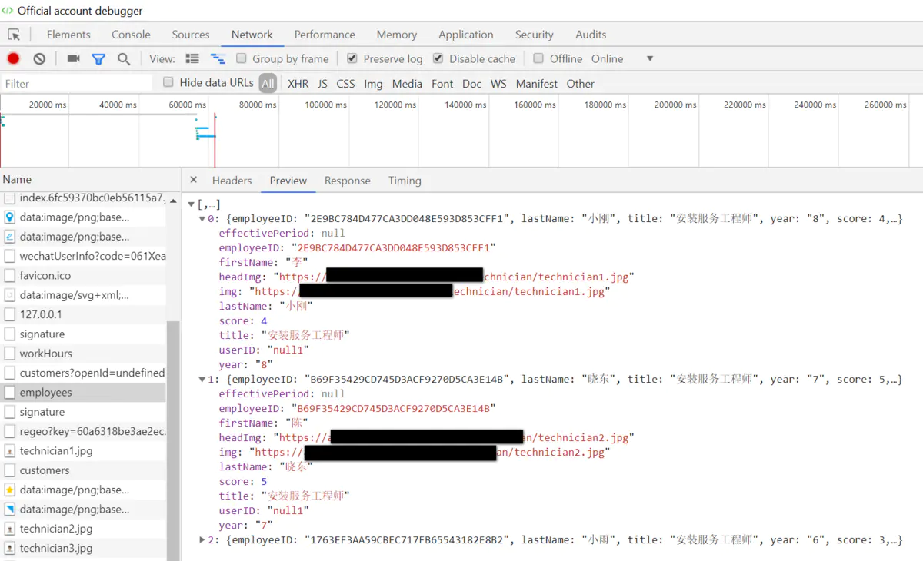
Task: Switch to large request rows view icon
Action: click(x=194, y=58)
